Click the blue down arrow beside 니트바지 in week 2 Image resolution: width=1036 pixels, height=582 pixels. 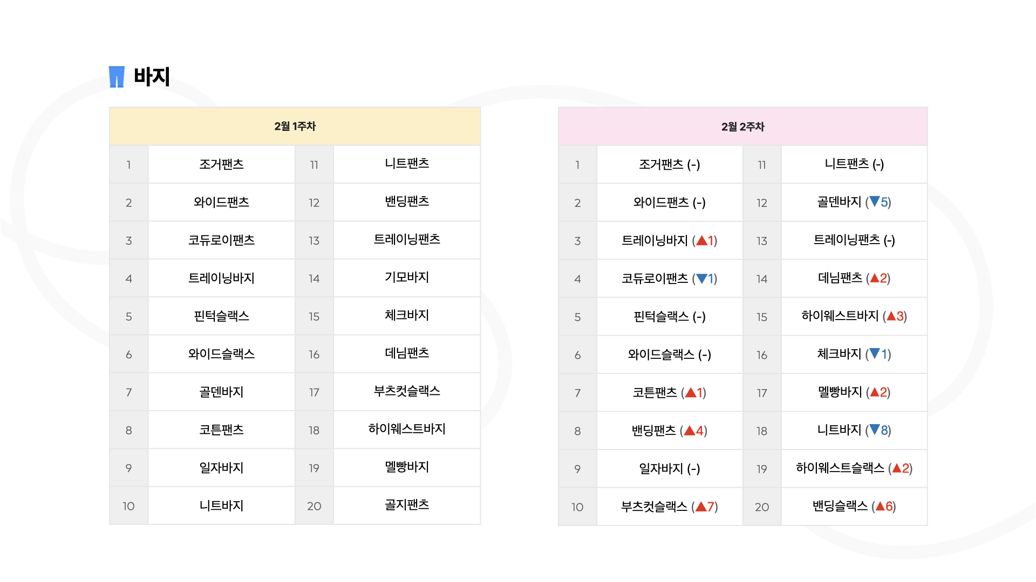pyautogui.click(x=875, y=430)
